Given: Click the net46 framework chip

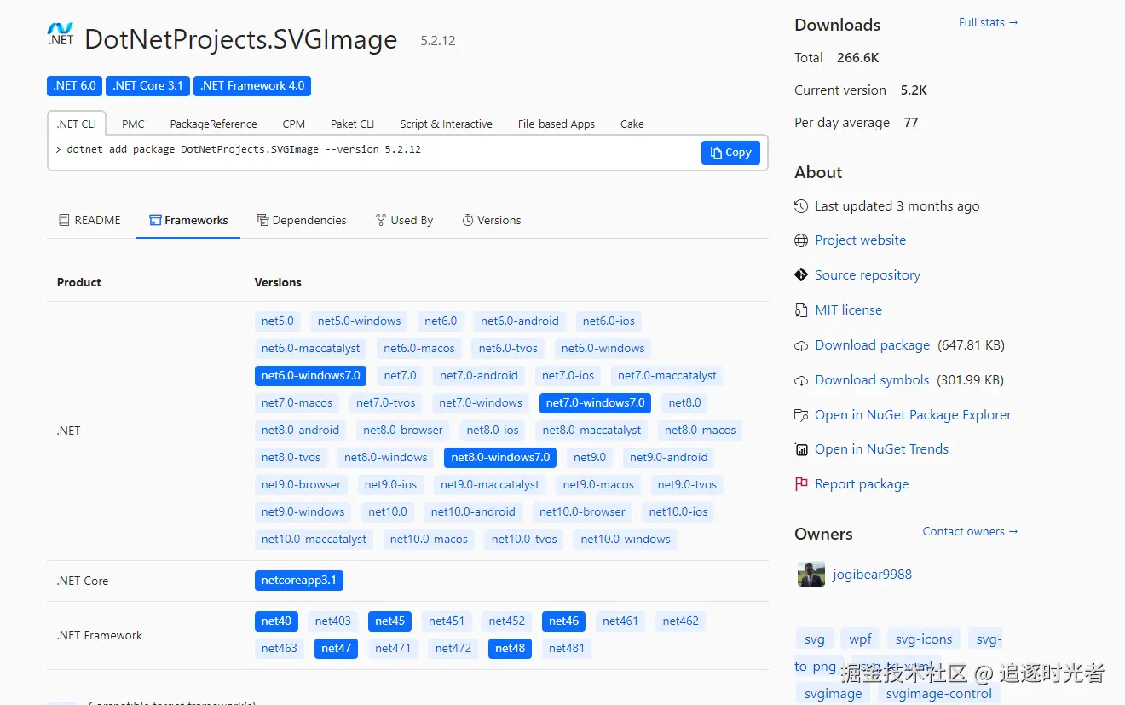Looking at the screenshot, I should [x=563, y=621].
